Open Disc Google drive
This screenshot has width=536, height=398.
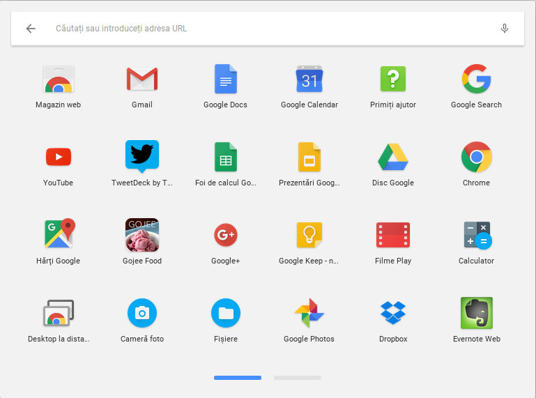[x=393, y=157]
